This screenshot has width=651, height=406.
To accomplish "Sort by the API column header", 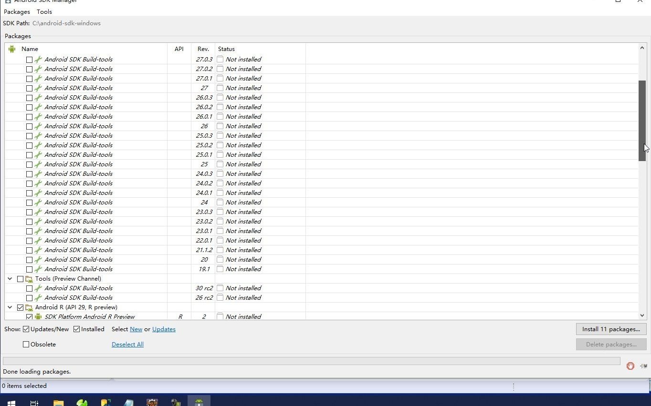I will [x=179, y=49].
